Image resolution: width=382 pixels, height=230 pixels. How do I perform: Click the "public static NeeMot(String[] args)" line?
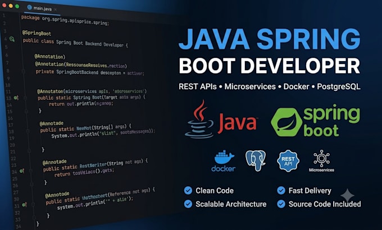86,128
